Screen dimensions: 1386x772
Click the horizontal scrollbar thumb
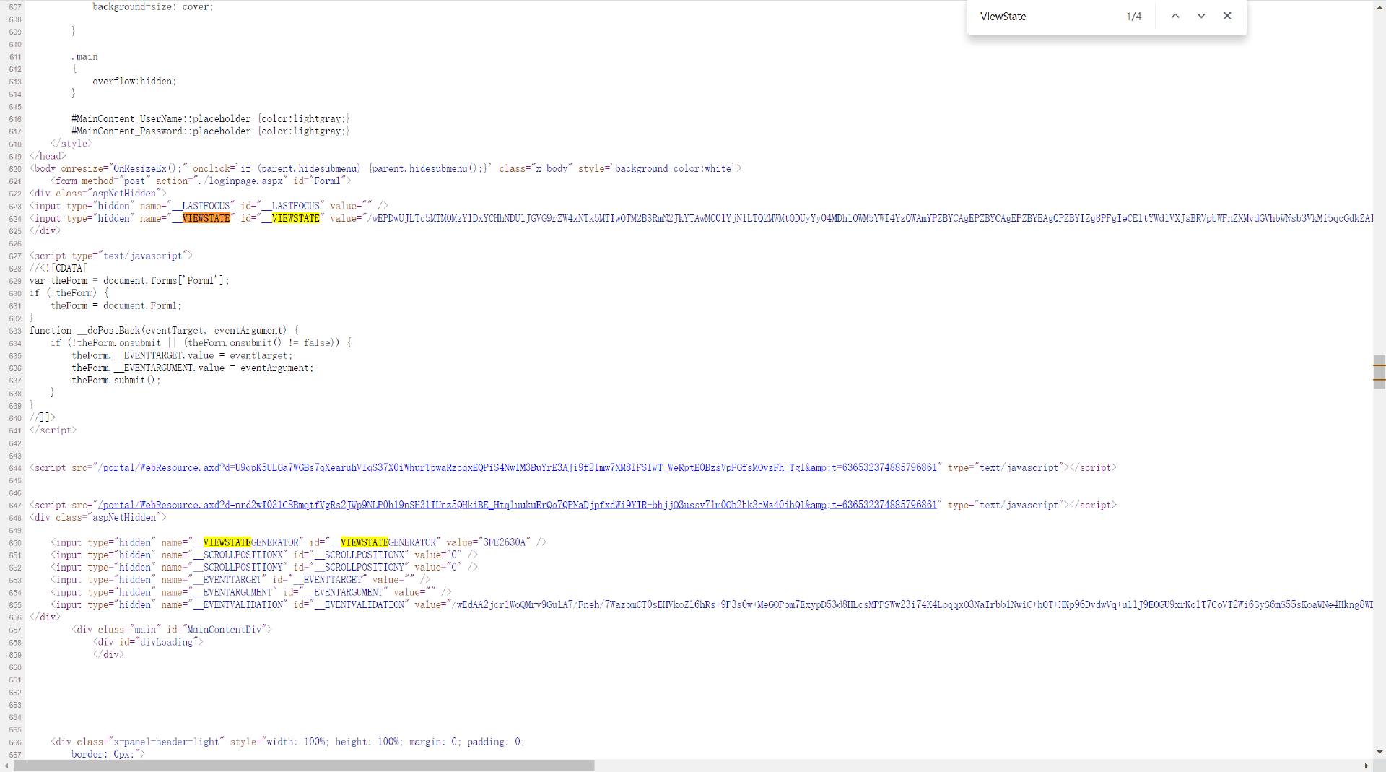click(304, 766)
